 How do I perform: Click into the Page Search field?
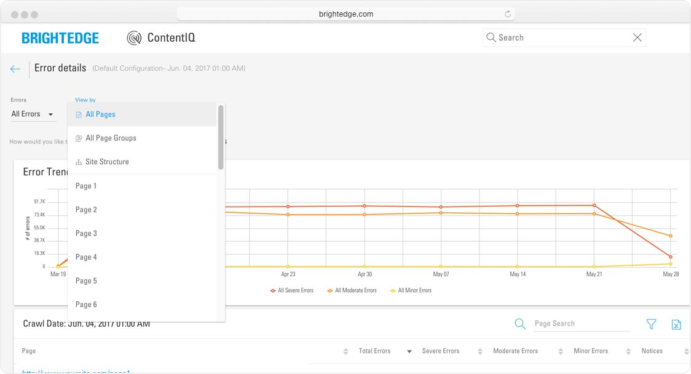tap(581, 324)
